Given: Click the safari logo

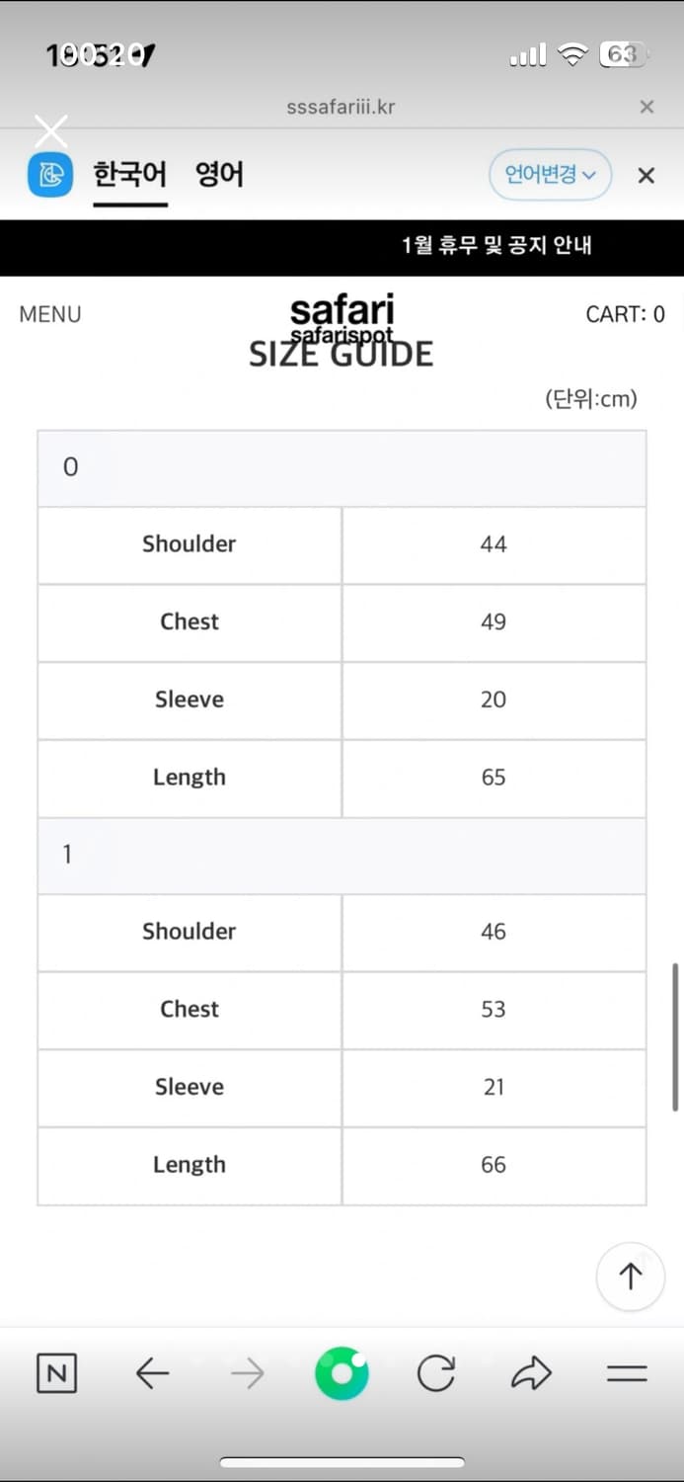Looking at the screenshot, I should point(342,312).
